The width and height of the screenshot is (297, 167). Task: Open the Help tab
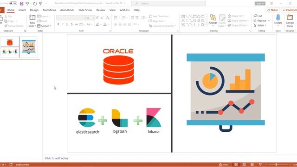pos(136,10)
